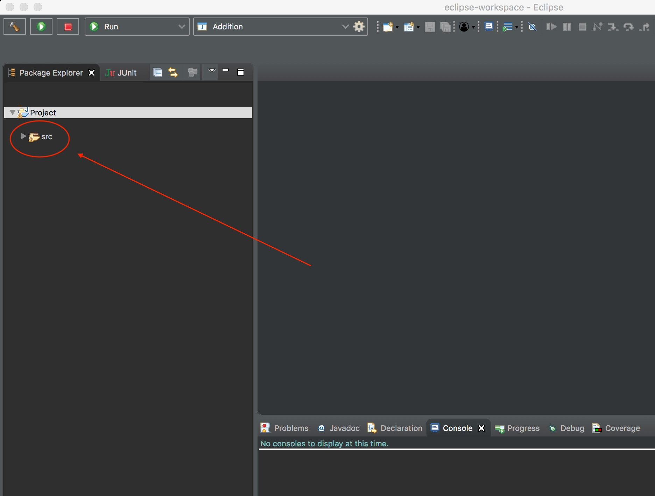
Task: Run the Addition application
Action: pyautogui.click(x=41, y=26)
